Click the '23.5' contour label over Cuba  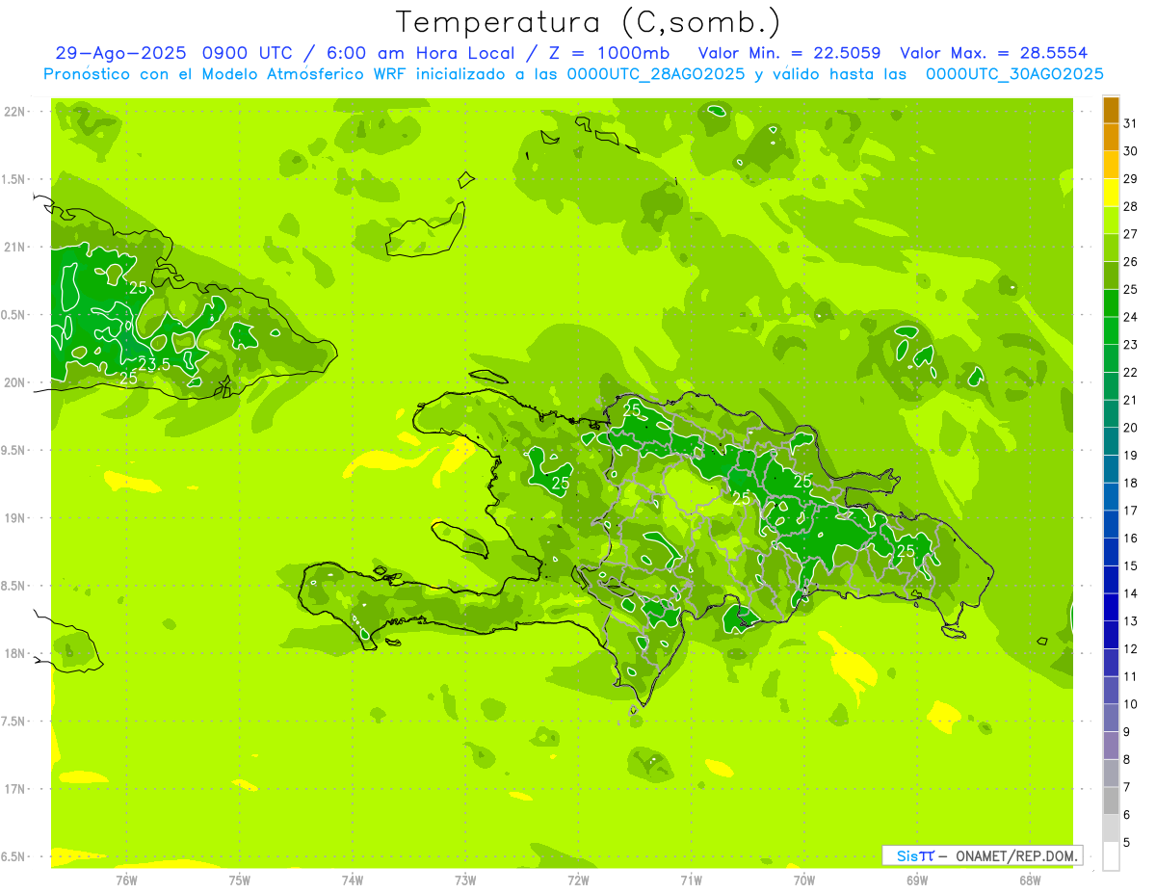tap(154, 364)
